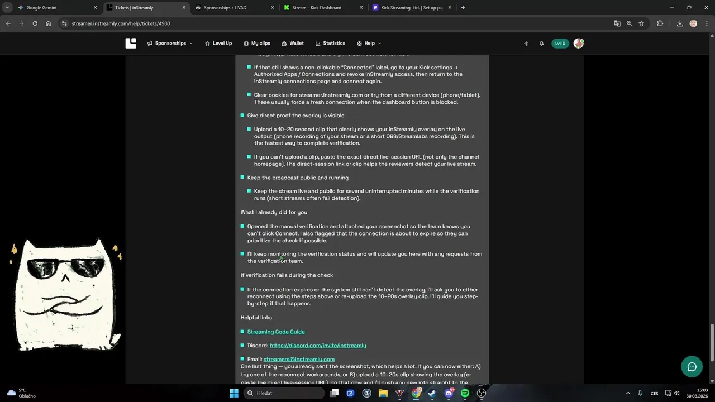Open Task View on taskbar
Image resolution: width=715 pixels, height=402 pixels.
[x=334, y=393]
